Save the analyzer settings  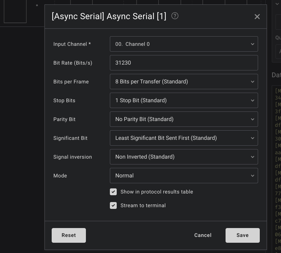coord(242,235)
